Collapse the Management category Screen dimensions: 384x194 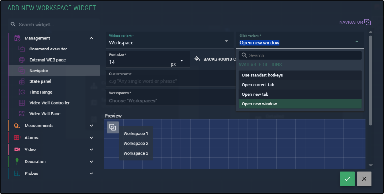coord(91,38)
